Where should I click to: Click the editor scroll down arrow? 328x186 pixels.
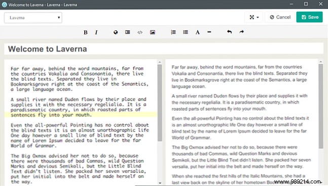coord(160,183)
